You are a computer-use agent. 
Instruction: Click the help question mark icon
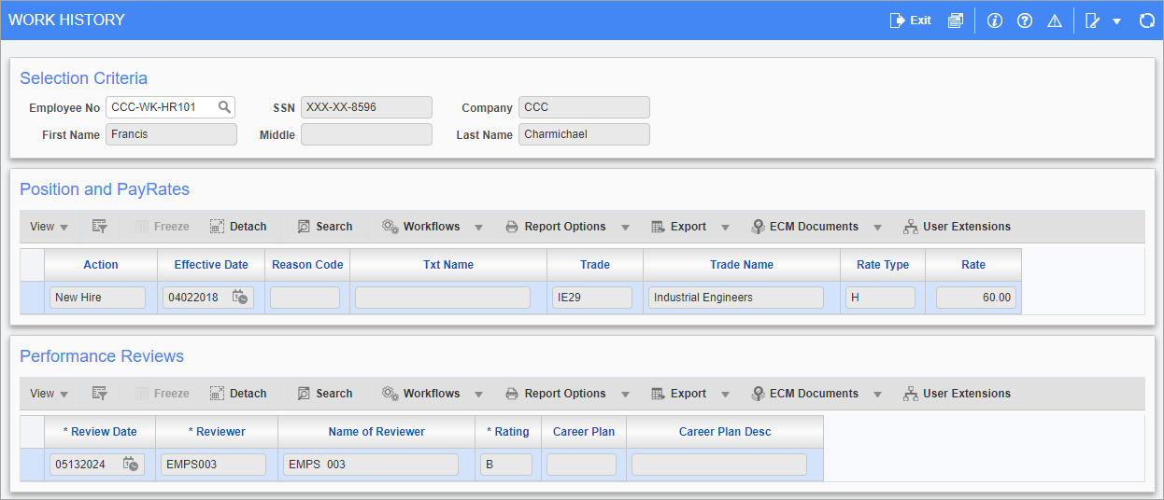pyautogui.click(x=1024, y=21)
